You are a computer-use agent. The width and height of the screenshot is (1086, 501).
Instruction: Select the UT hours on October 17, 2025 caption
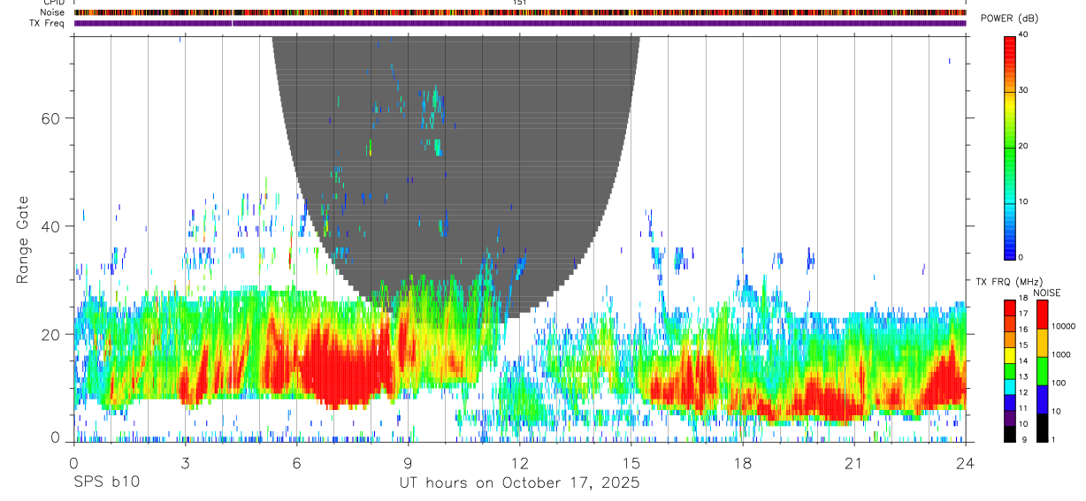pos(519,483)
